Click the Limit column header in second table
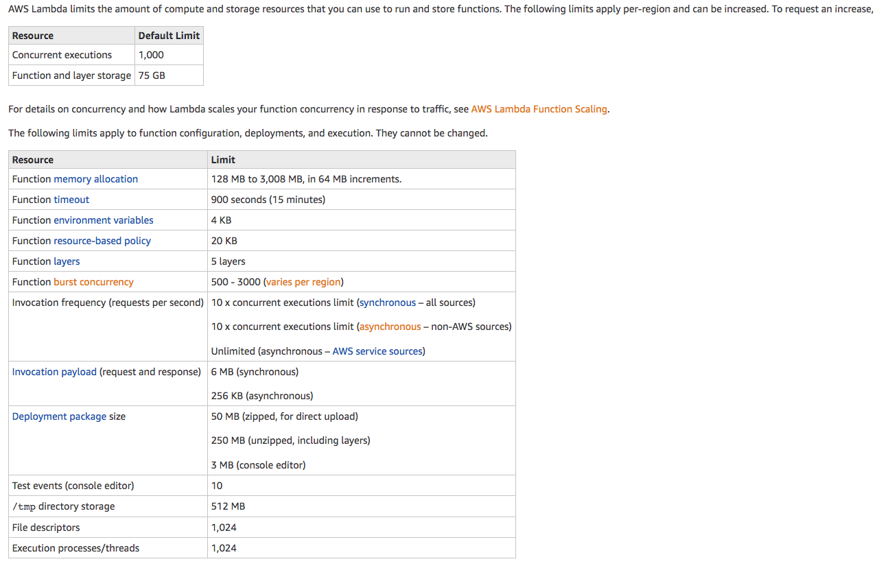The image size is (877, 568). [x=362, y=160]
